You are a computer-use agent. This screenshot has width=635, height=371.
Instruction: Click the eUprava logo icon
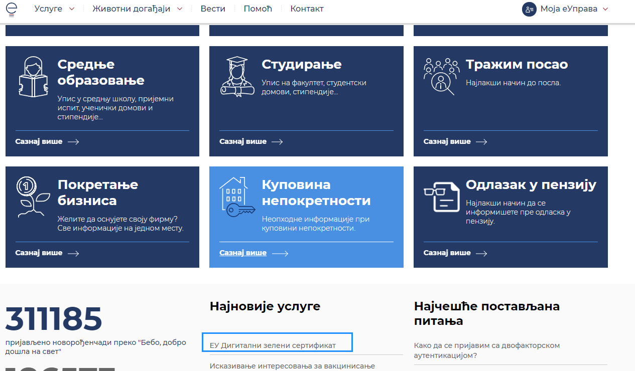(x=11, y=9)
